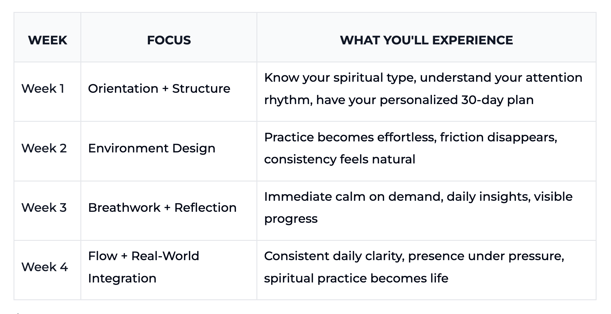The image size is (611, 314).
Task: Click the Flow + Real-World Integration cell
Action: point(144,267)
